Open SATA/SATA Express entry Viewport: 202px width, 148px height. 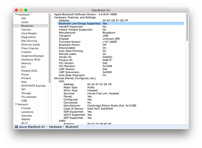tap(33, 86)
